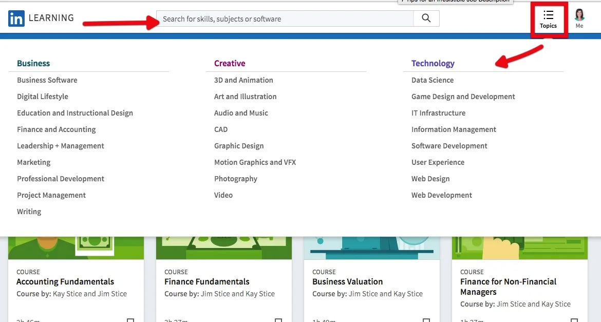Click the Accounting Fundamentals course thumbnail

(76, 248)
